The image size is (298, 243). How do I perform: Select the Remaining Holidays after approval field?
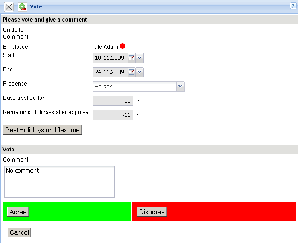click(113, 115)
